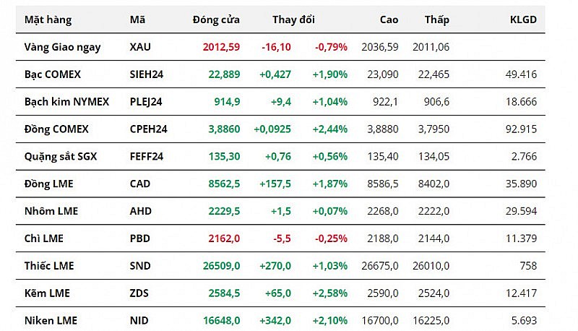The height and width of the screenshot is (331, 578).
Task: Select the Nhôm LME row name
Action: coord(51,211)
